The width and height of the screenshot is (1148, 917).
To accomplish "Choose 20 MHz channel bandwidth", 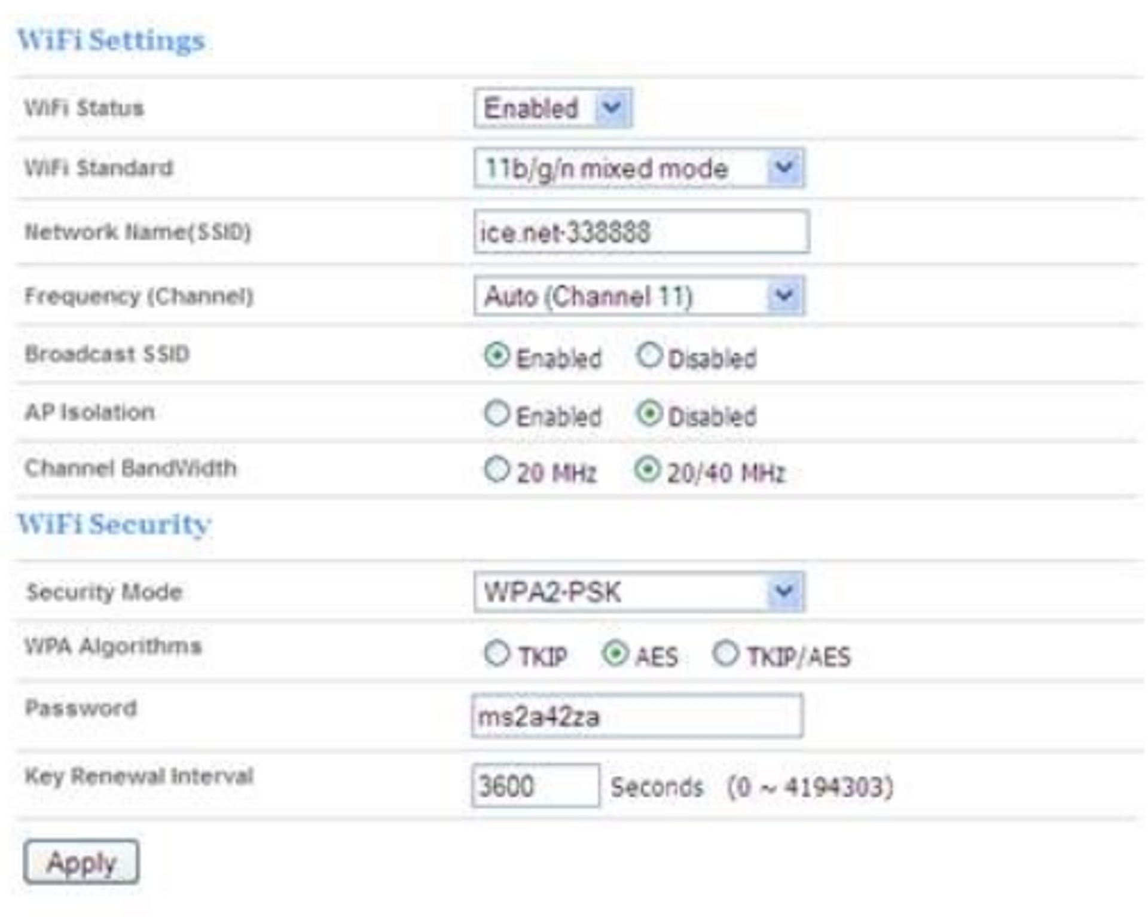I will point(496,470).
